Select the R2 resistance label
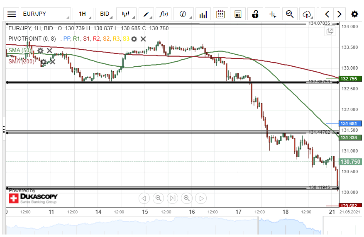The width and height of the screenshot is (364, 237). (96, 39)
